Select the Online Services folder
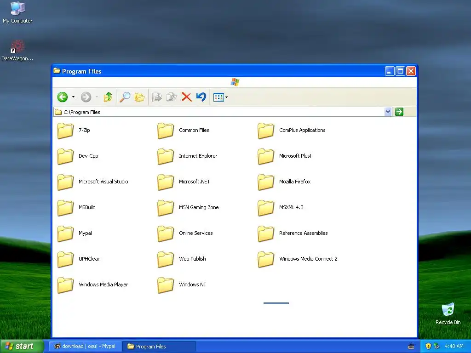The image size is (471, 353). (185, 233)
